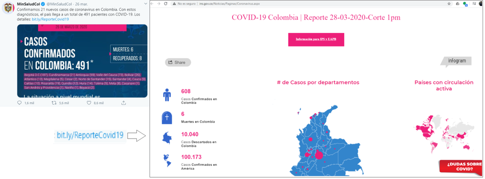Open the tweet's infographic image

(x=82, y=61)
